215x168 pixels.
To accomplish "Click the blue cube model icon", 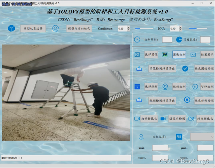I will point(11,28).
